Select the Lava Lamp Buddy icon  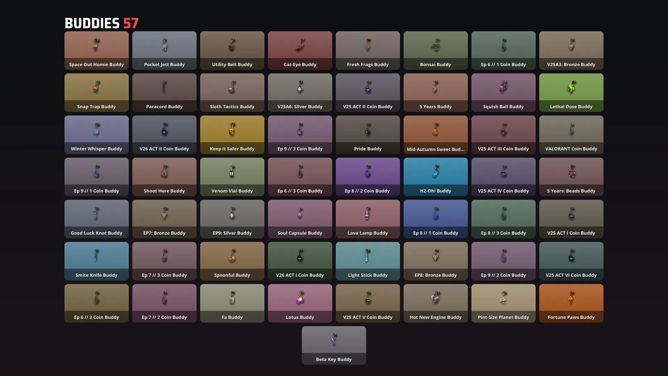(x=367, y=213)
